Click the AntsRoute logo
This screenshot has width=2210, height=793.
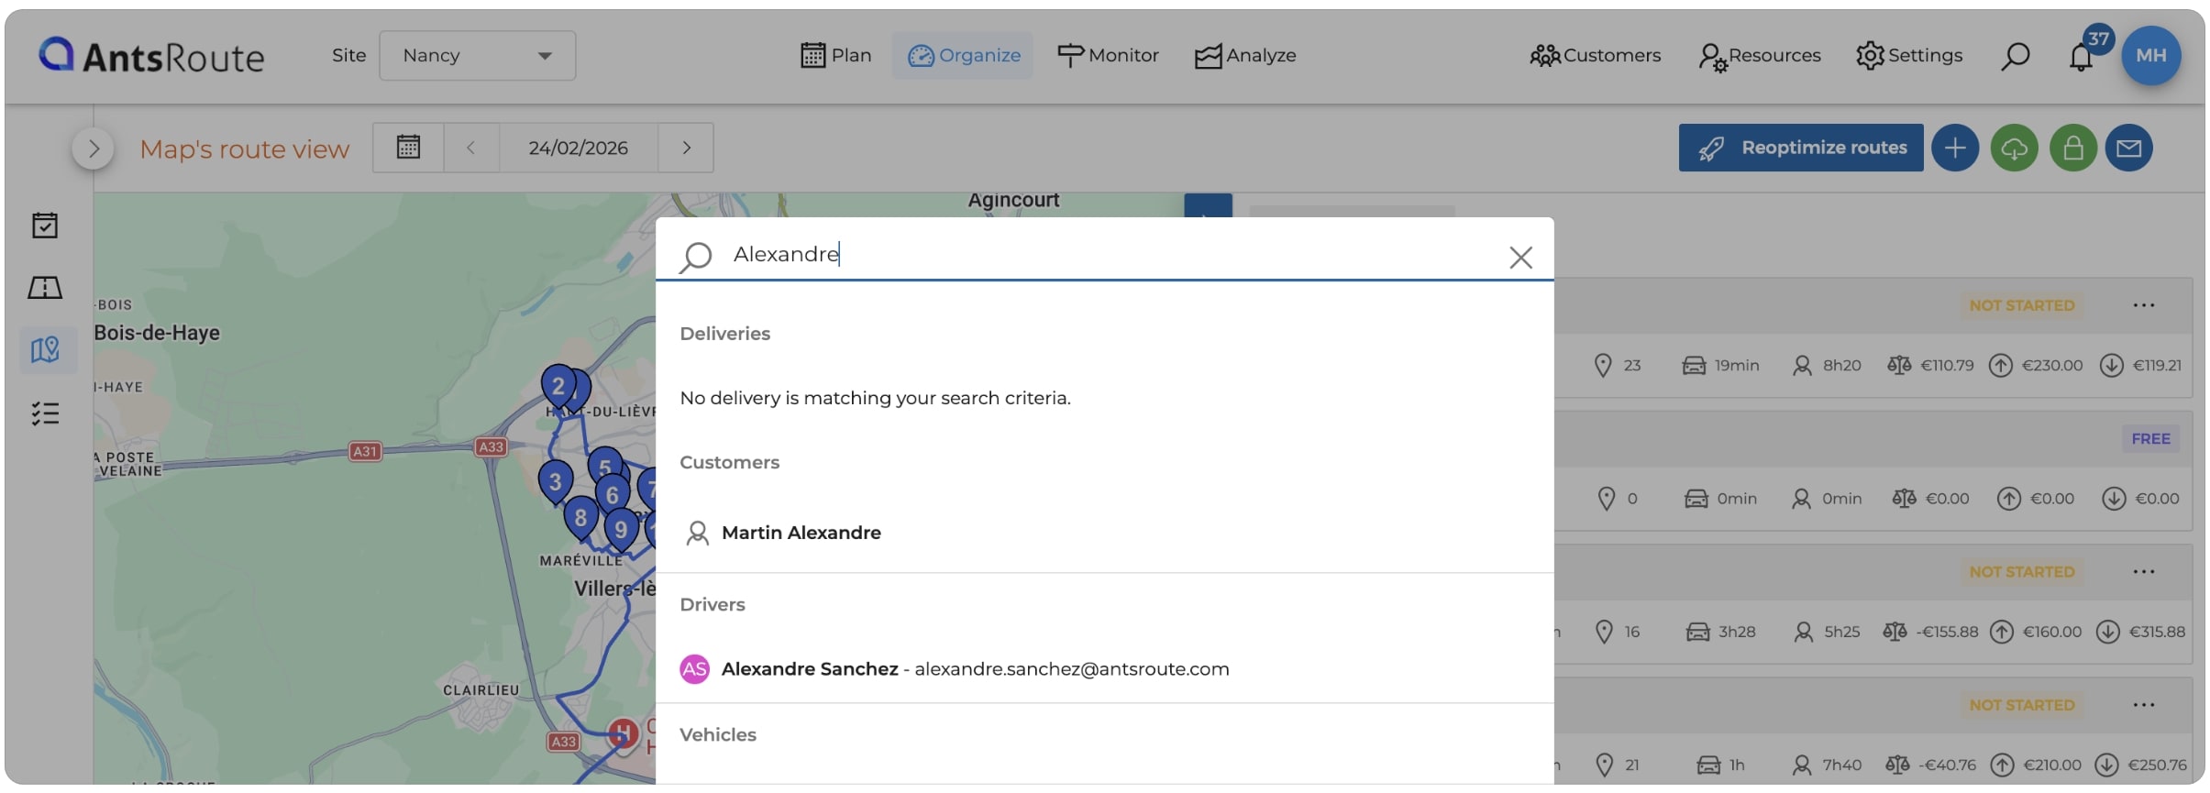tap(151, 56)
